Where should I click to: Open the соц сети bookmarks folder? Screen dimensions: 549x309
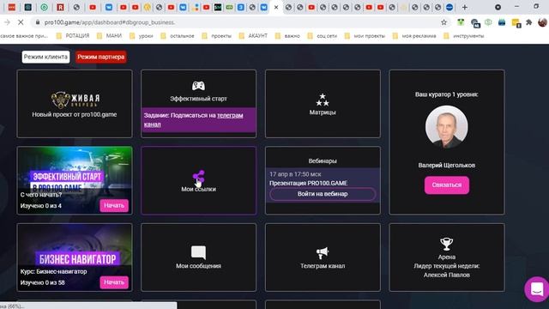pos(323,36)
